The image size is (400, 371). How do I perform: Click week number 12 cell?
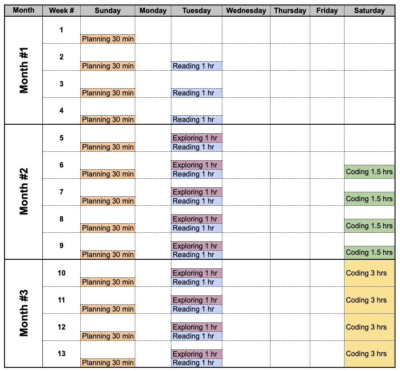tap(61, 327)
